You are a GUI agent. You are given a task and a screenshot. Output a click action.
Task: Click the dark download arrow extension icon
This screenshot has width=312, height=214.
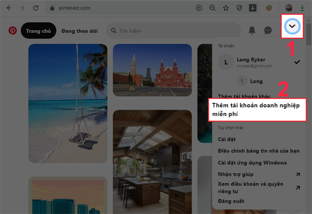tap(253, 8)
